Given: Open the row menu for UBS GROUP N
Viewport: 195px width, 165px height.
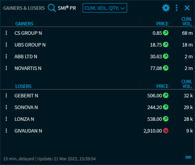Looking at the screenshot, I should tap(6, 45).
